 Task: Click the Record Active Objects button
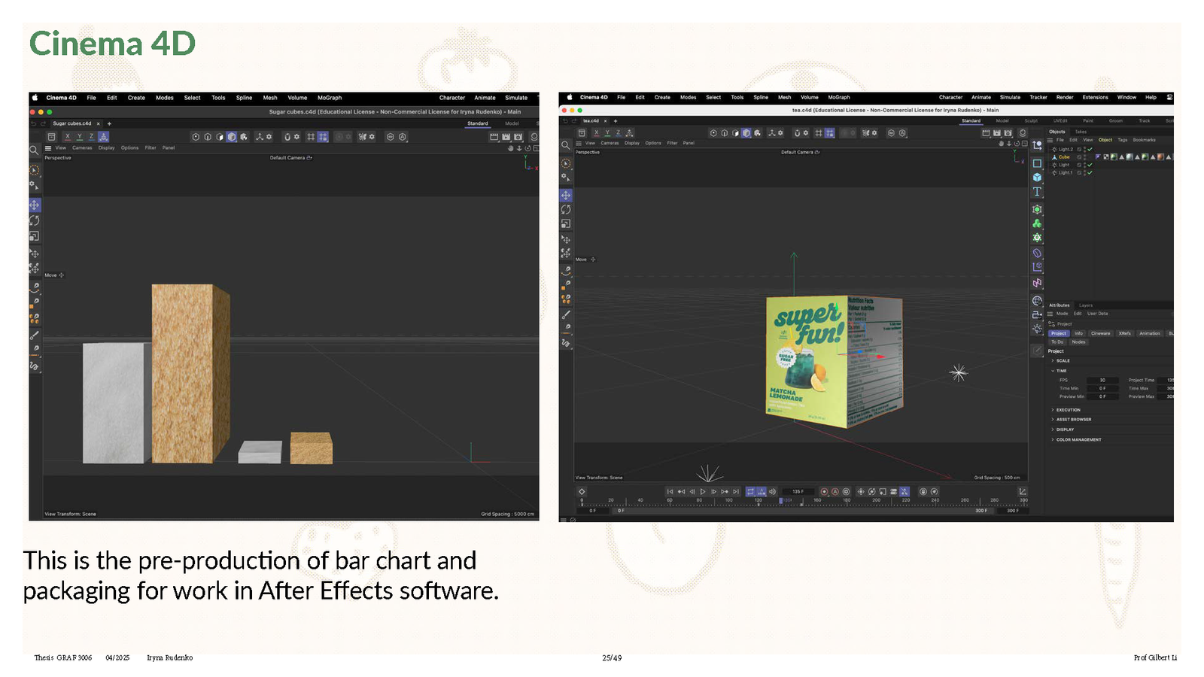point(824,492)
